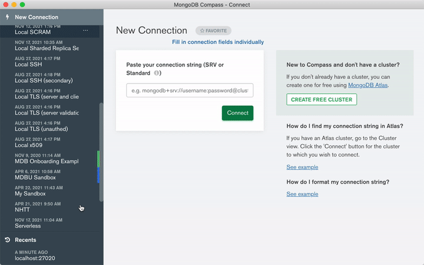Select My Sandbox connection
Viewport: 424px width, 265px height.
point(50,191)
